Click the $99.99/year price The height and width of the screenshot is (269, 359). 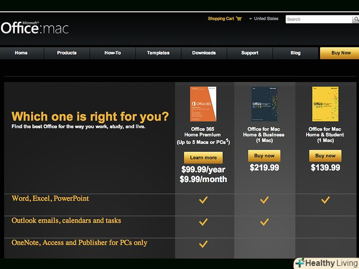pos(203,169)
